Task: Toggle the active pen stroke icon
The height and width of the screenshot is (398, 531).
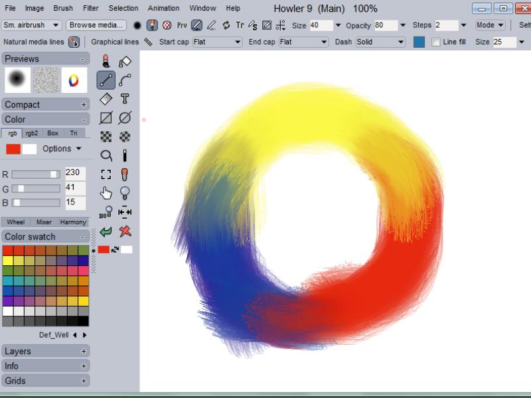Action: click(196, 25)
